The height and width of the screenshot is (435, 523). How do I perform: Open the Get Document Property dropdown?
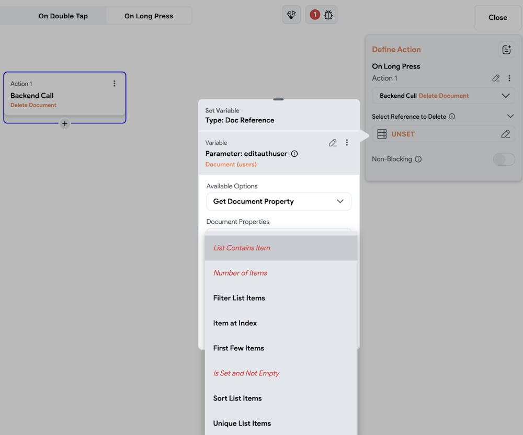click(279, 201)
